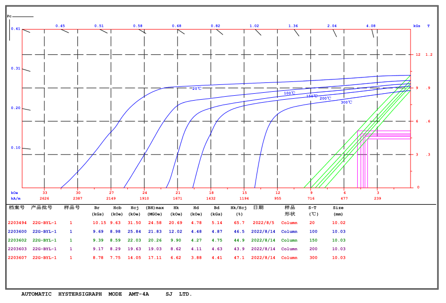Viewport: 446px width, 303px height.
Task: Click Hcb value 8.98
Action: [115, 231]
